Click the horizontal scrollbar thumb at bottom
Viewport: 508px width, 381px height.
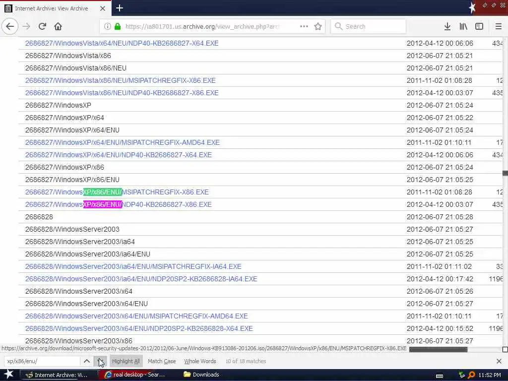click(x=438, y=349)
